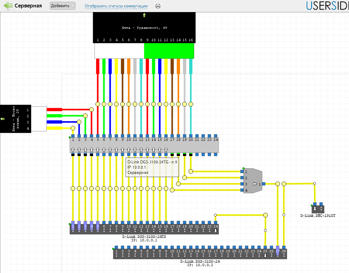Open the Добавить dropdown menu

click(x=63, y=6)
